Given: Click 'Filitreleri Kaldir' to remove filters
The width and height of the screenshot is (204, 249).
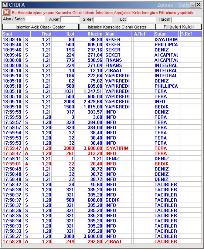Looking at the screenshot, I should pos(179,27).
